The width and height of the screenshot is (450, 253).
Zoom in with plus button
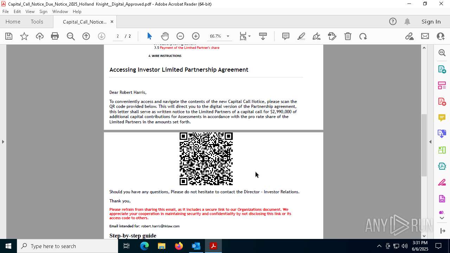pyautogui.click(x=196, y=36)
